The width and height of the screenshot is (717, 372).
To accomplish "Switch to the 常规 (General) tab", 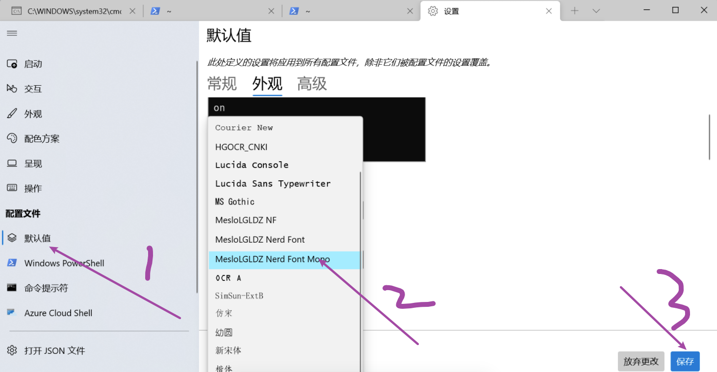I will [222, 84].
